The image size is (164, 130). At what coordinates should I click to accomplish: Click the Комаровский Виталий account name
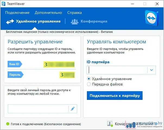pos(134,124)
